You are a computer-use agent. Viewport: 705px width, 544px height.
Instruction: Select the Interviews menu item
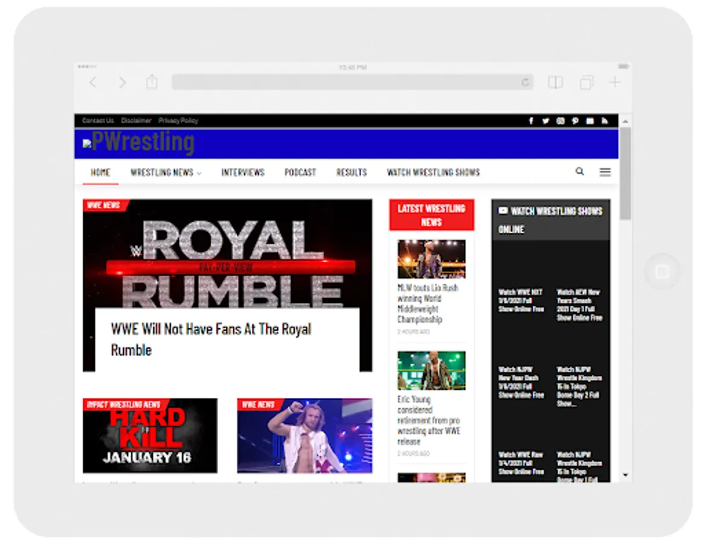coord(243,172)
